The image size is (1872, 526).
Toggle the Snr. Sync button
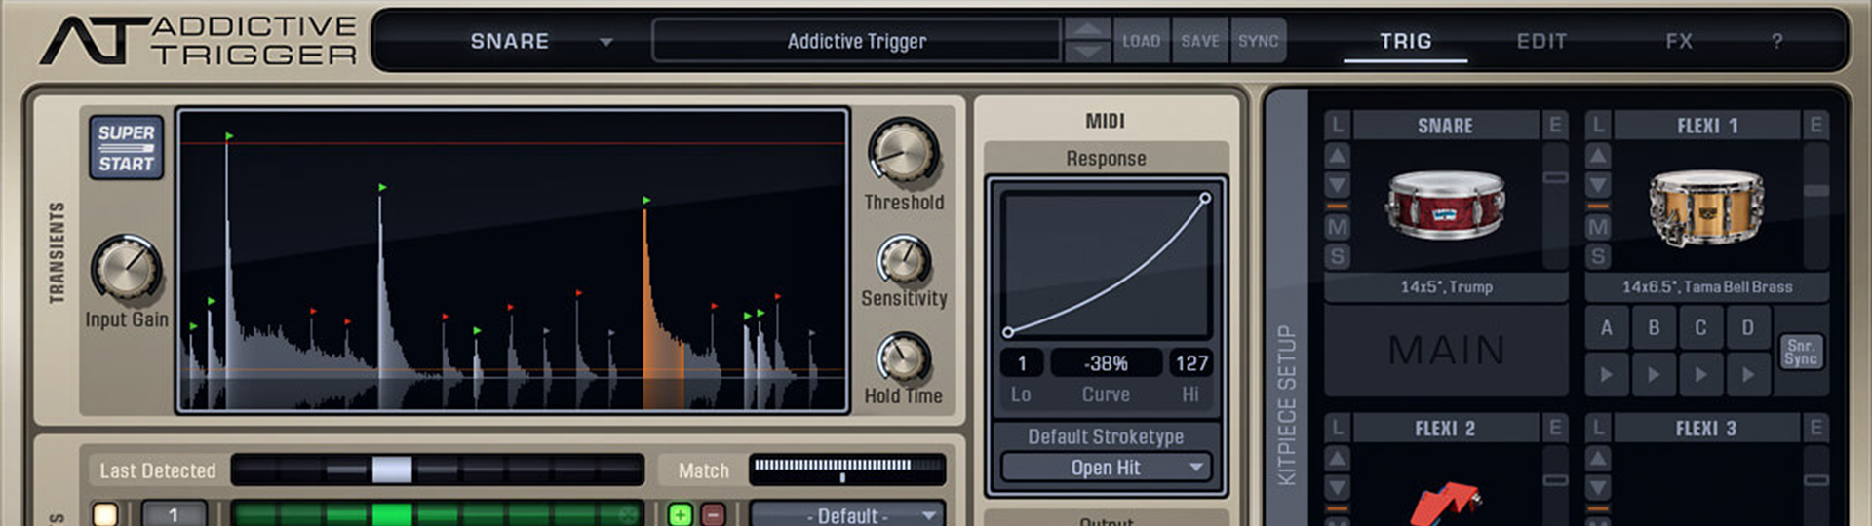tap(1800, 353)
